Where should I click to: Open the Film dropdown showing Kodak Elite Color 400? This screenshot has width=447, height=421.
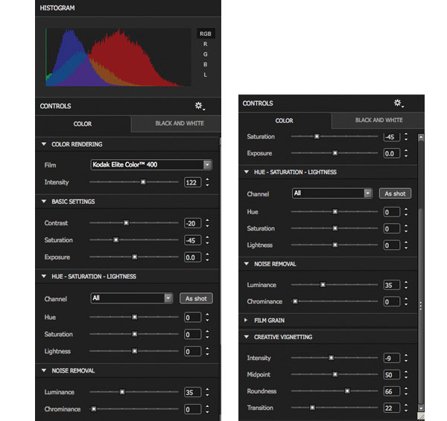151,165
